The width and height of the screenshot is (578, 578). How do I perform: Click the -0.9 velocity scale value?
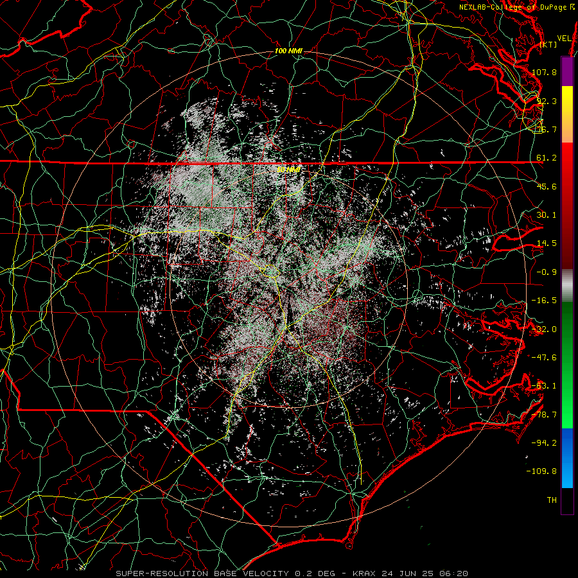[547, 272]
